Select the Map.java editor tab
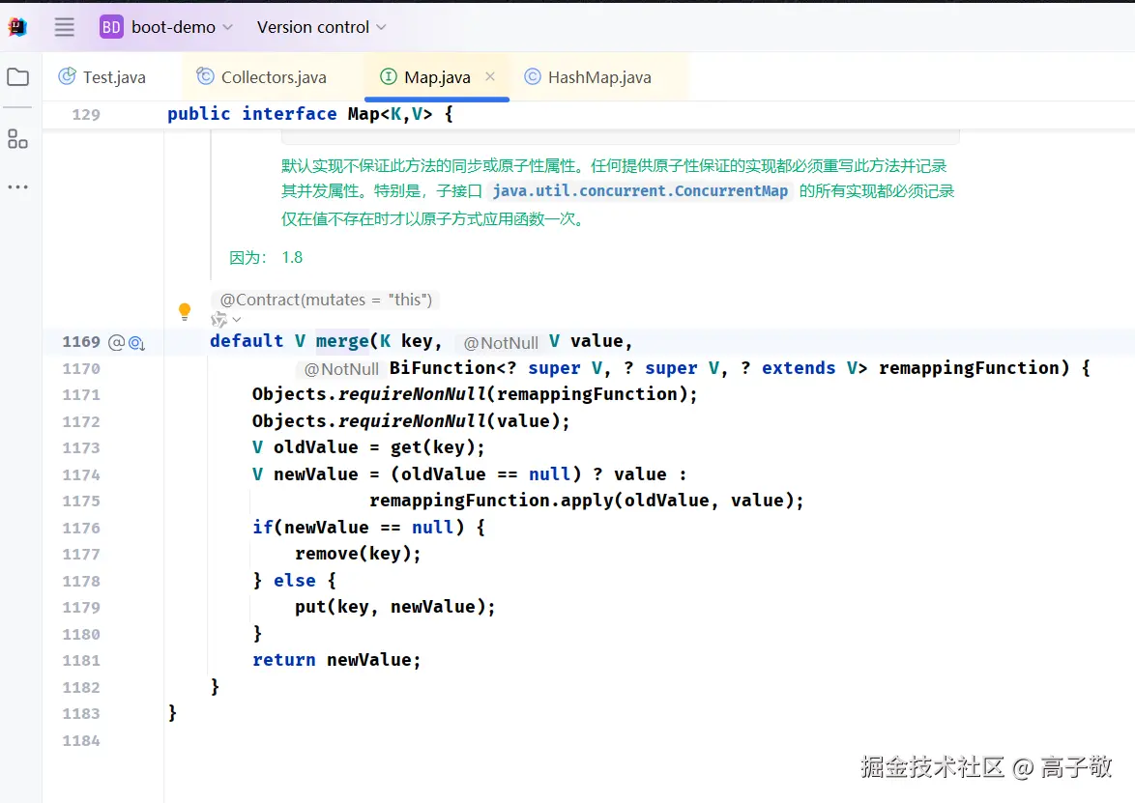The image size is (1135, 803). pos(437,77)
